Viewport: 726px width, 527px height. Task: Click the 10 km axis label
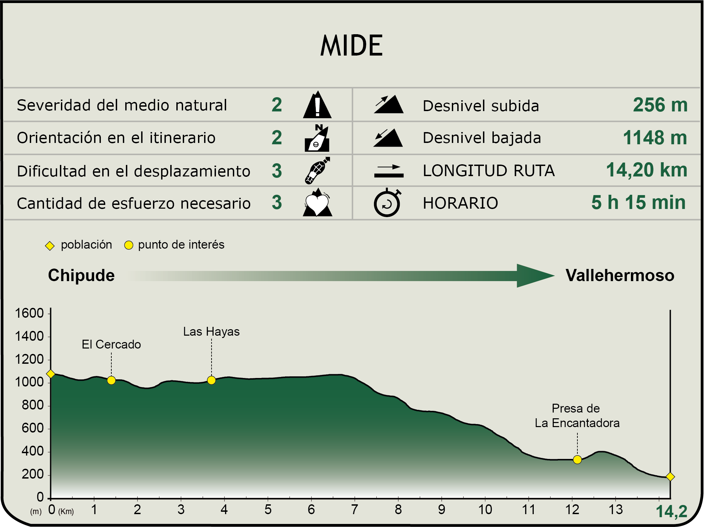click(485, 509)
